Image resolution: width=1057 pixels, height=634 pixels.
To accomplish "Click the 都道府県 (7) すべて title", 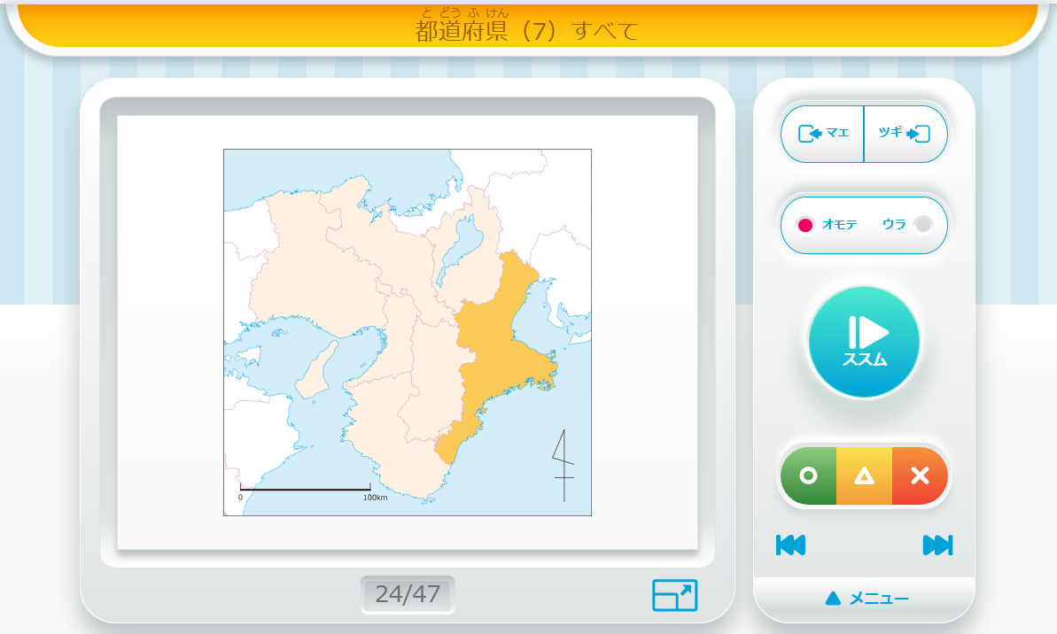I will click(x=527, y=31).
